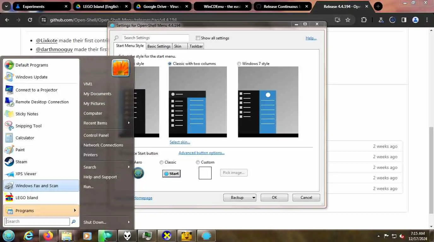Open Chrome's tab search dropdown chevron
This screenshot has width=434, height=242.
tap(6, 6)
